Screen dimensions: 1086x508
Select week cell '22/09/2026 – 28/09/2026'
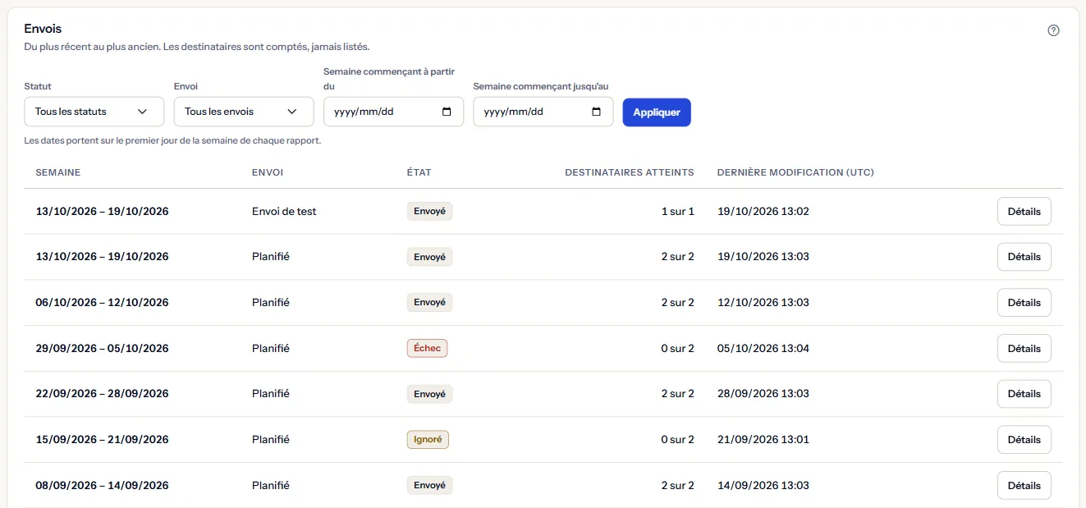coord(103,394)
